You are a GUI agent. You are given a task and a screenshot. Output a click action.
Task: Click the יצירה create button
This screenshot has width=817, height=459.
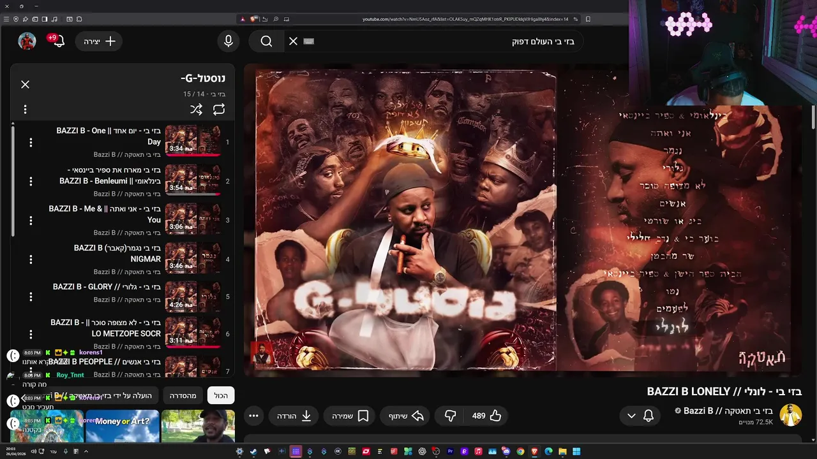(100, 41)
